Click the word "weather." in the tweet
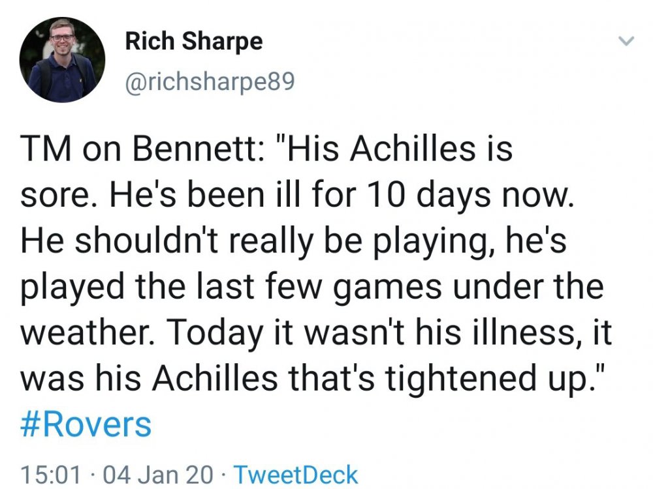The height and width of the screenshot is (489, 653). 88,333
